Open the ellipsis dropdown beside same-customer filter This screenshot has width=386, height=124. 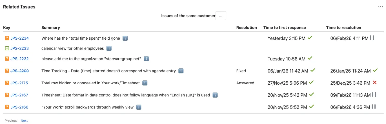(x=221, y=16)
